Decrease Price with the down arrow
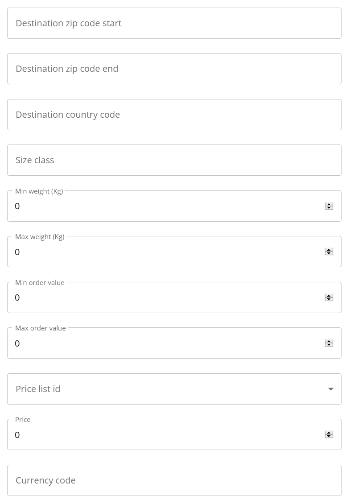The height and width of the screenshot is (504, 350). tap(329, 437)
